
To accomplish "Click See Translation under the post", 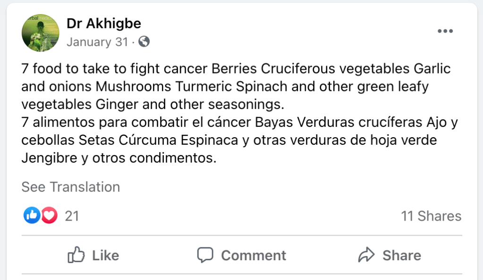I will pyautogui.click(x=71, y=187).
